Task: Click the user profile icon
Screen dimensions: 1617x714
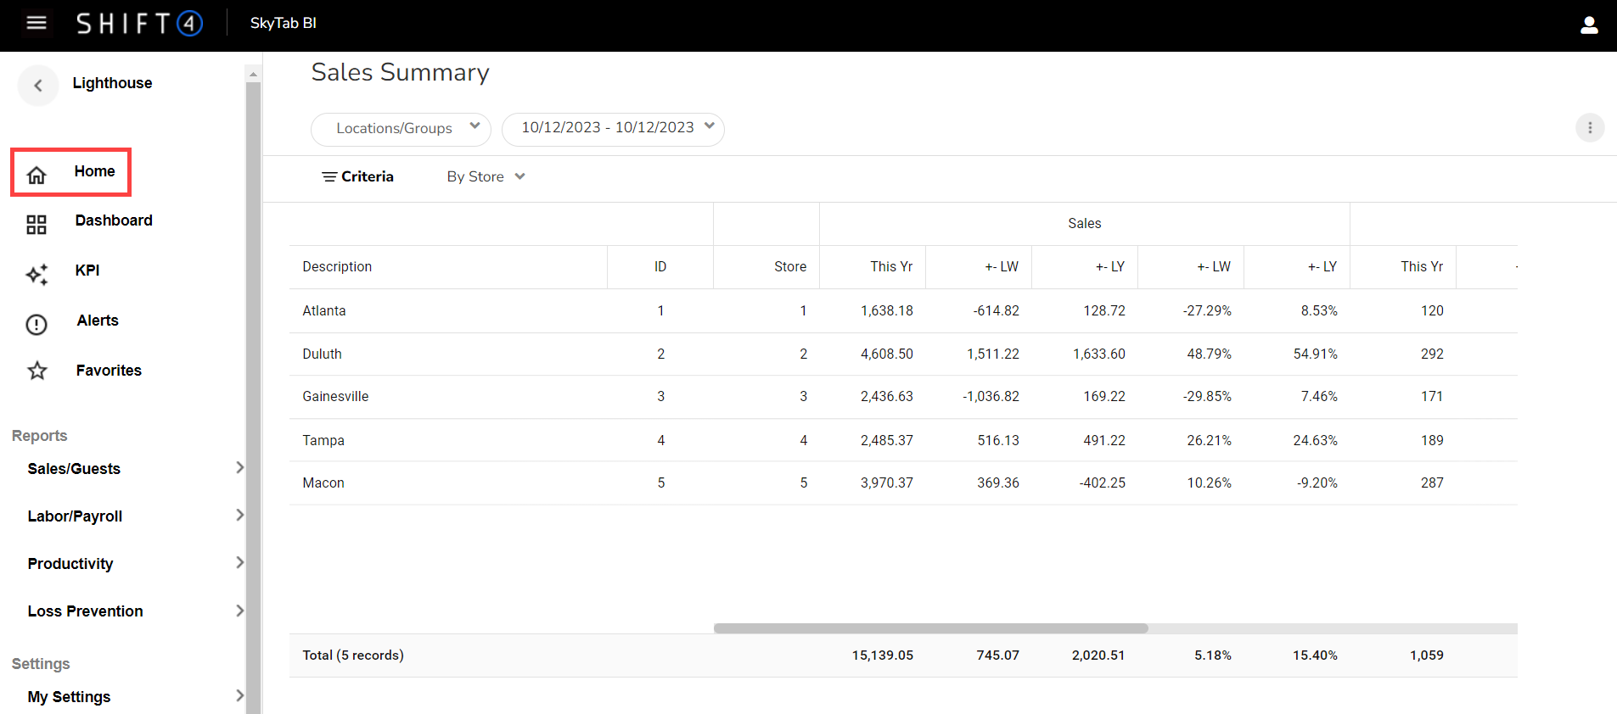Action: [1589, 25]
